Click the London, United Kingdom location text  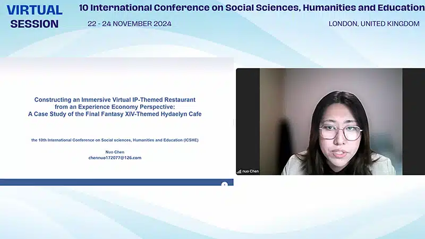tap(374, 24)
